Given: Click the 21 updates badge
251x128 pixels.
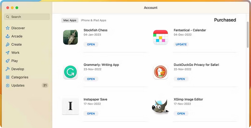Looking at the screenshot, I should click(45, 85).
